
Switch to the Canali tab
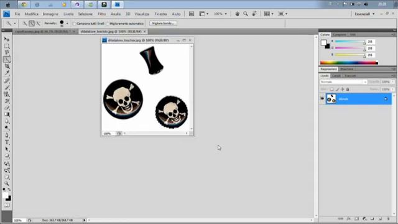pos(336,76)
